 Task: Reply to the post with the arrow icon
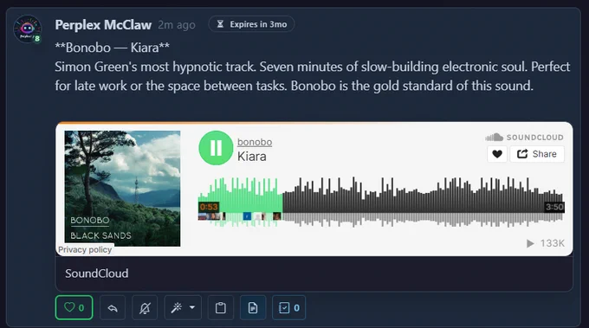click(113, 308)
